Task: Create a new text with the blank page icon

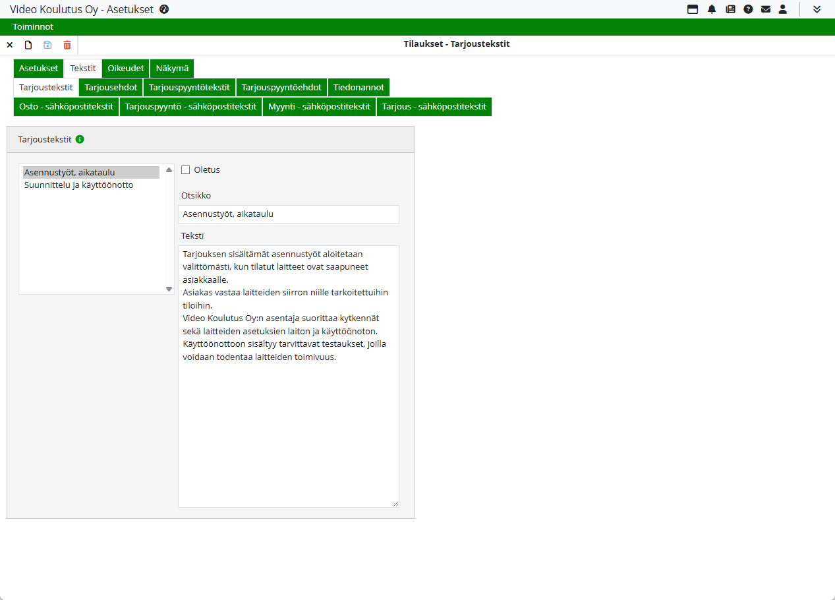Action: pyautogui.click(x=28, y=45)
